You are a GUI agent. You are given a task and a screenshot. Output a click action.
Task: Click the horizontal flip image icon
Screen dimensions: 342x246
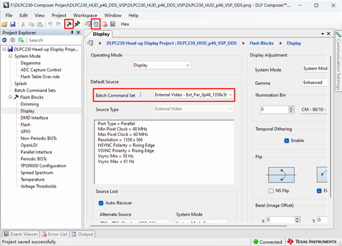281,175
